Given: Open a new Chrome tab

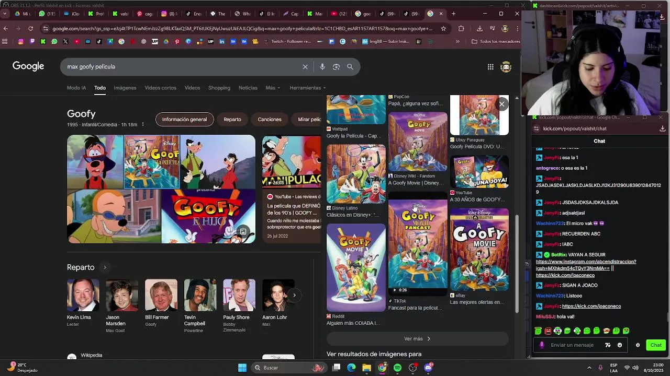Looking at the screenshot, I should 453,14.
